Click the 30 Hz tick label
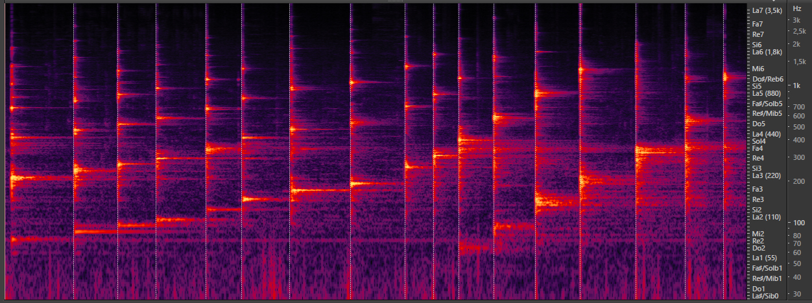This screenshot has width=812, height=303. [x=797, y=294]
